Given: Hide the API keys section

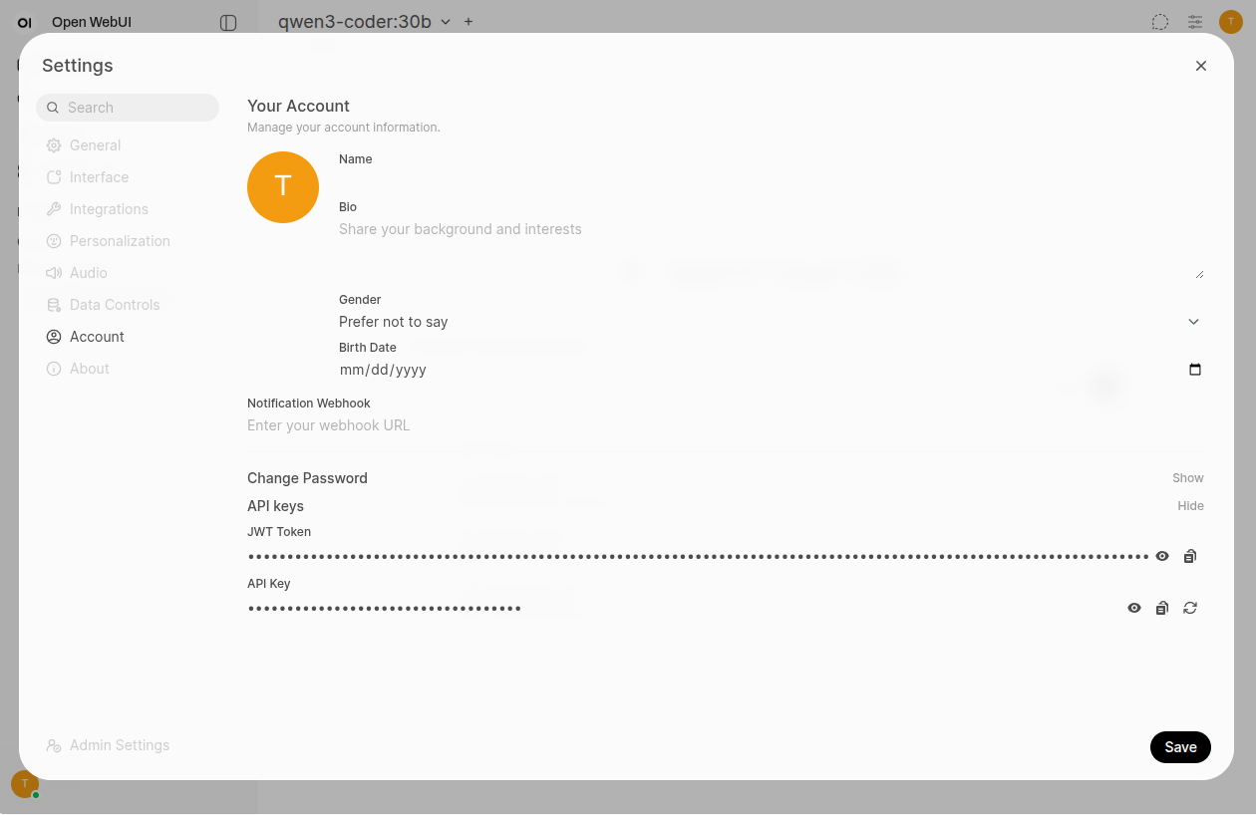Looking at the screenshot, I should tap(1190, 506).
